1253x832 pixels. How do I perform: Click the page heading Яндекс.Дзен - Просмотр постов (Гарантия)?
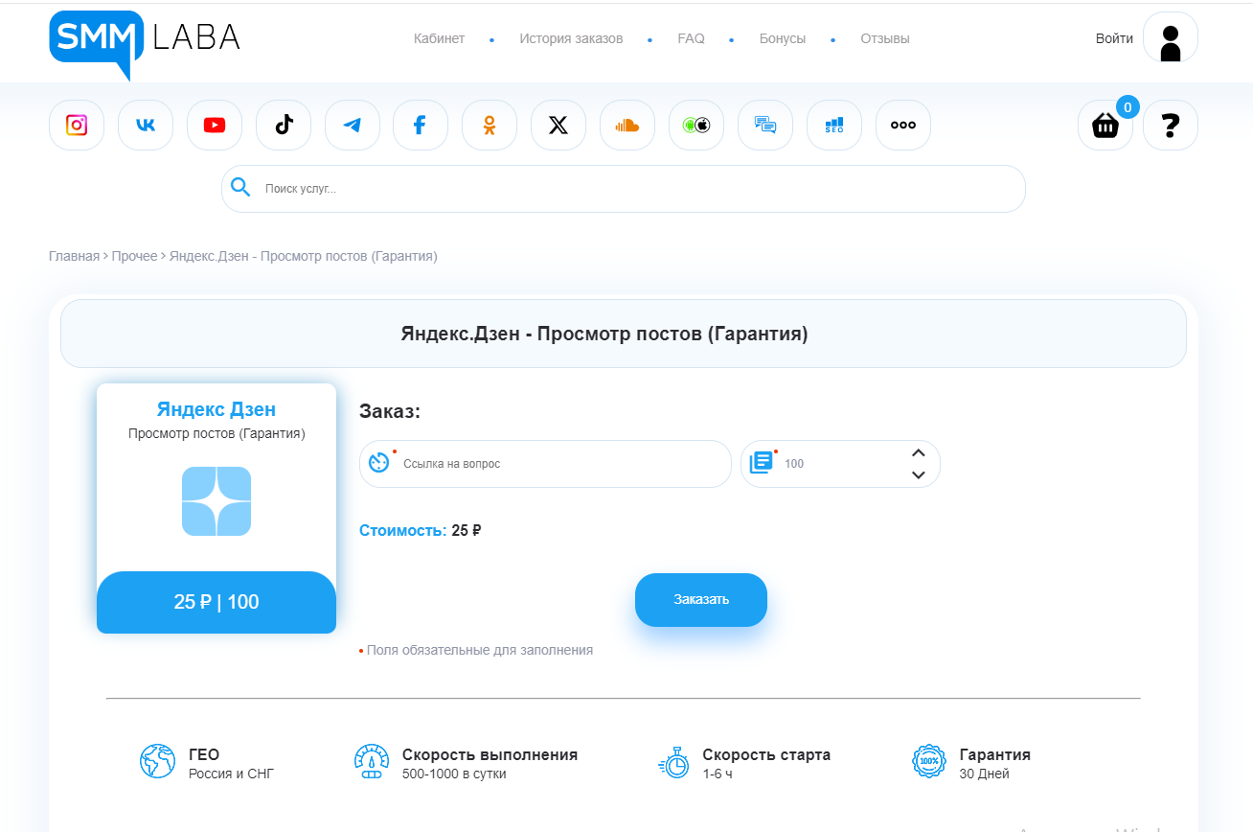coord(604,334)
